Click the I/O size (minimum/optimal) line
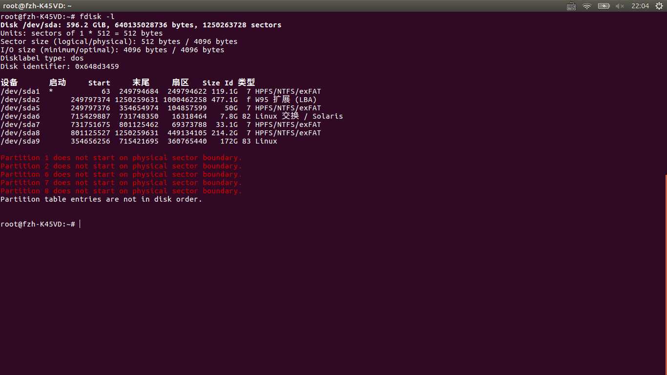 (x=112, y=50)
